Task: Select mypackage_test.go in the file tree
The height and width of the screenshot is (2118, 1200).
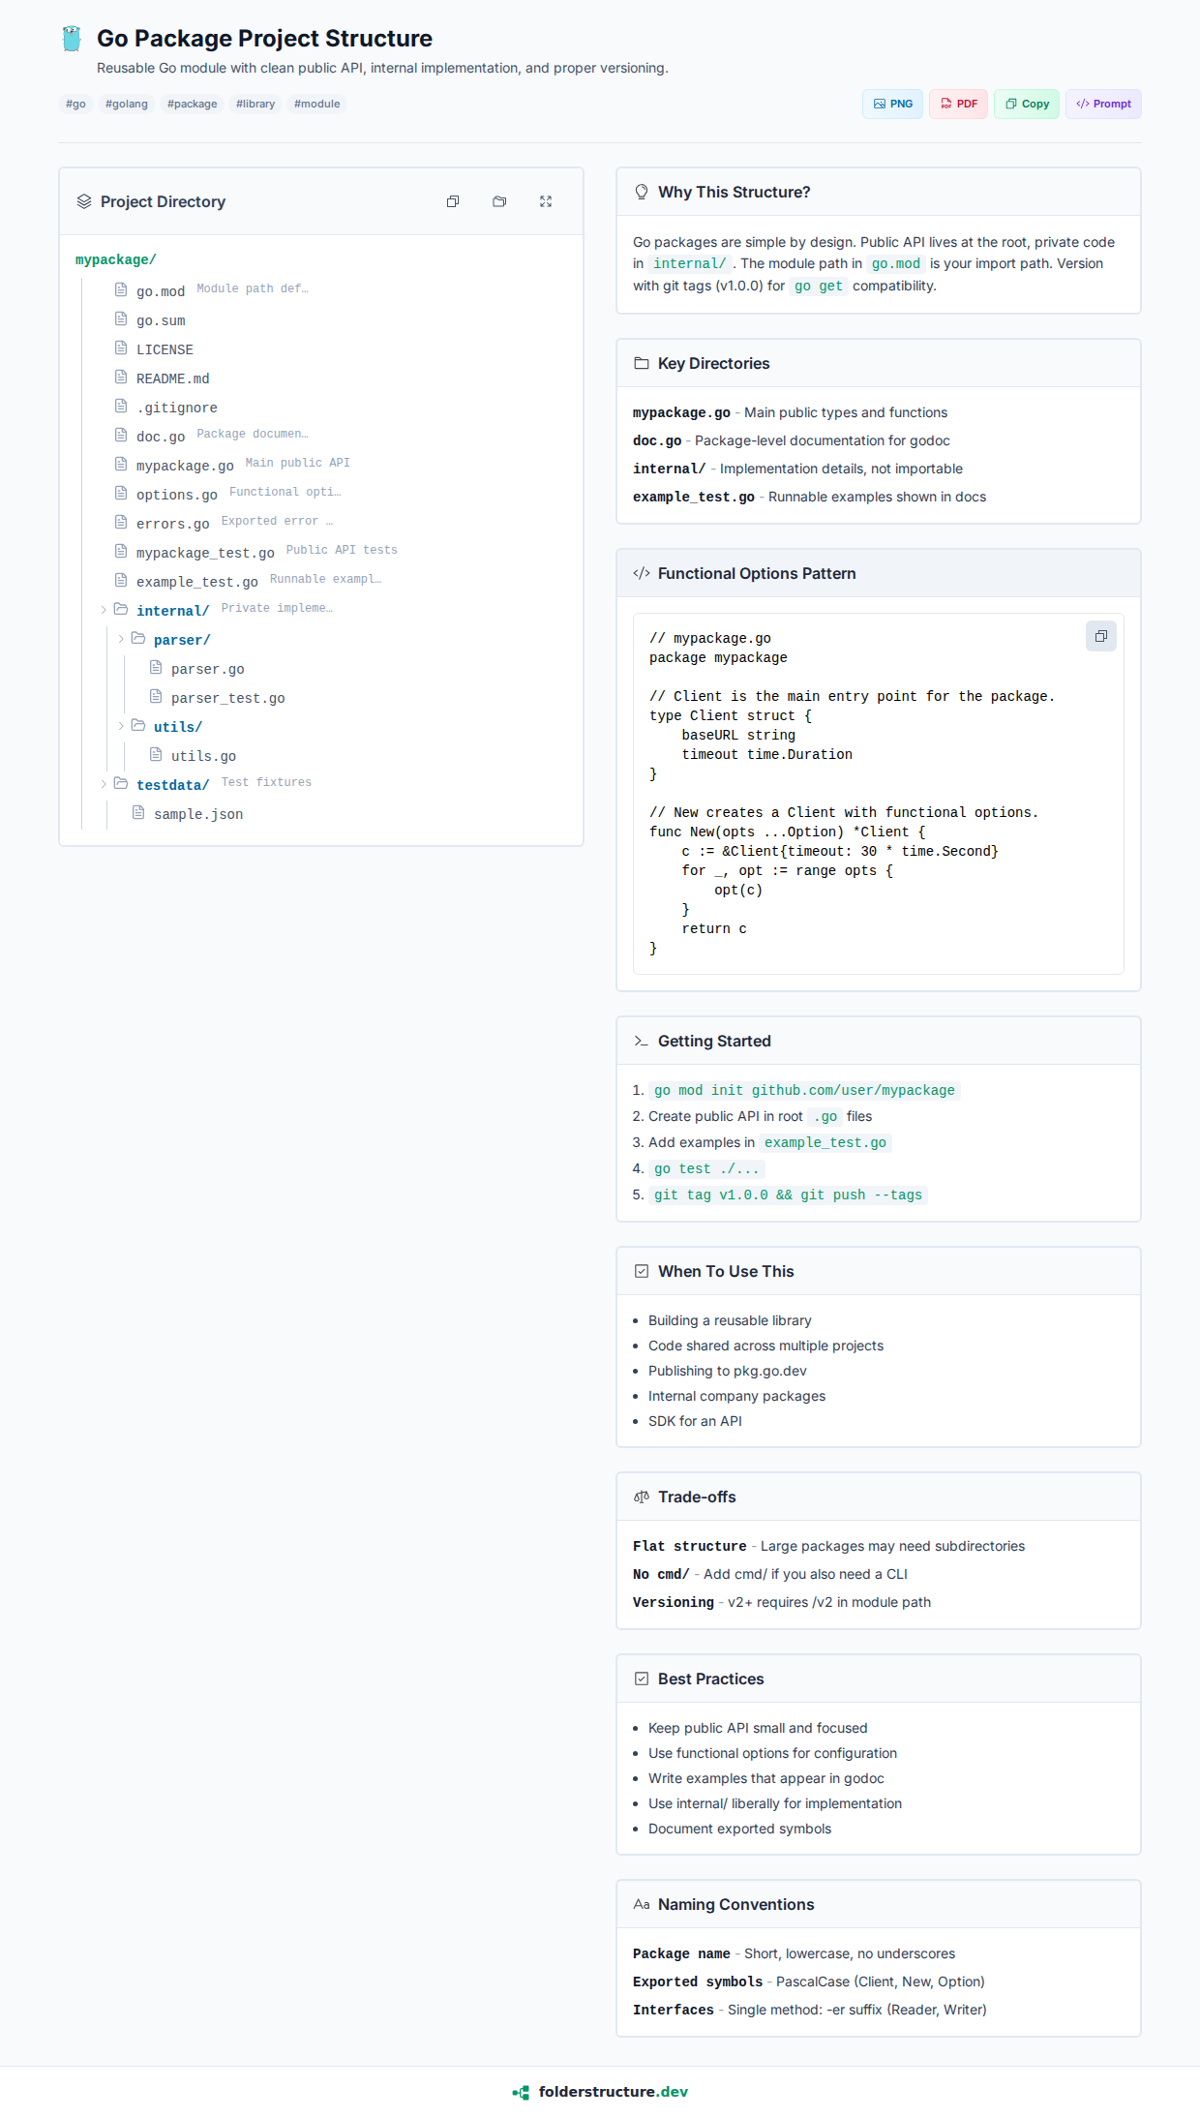Action: (205, 553)
